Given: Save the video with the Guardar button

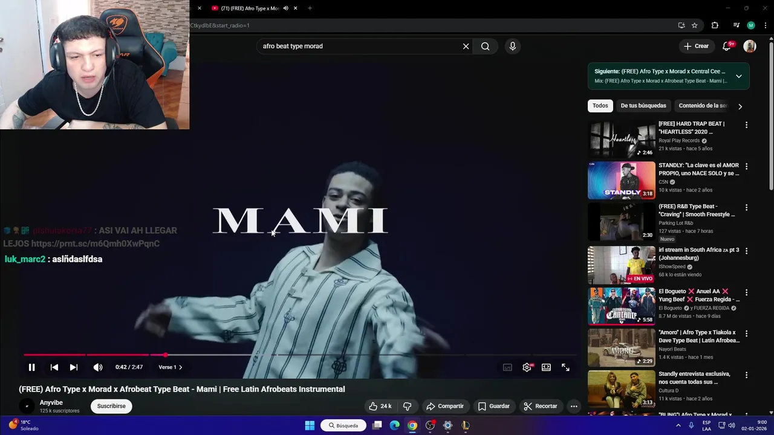Looking at the screenshot, I should [493, 406].
